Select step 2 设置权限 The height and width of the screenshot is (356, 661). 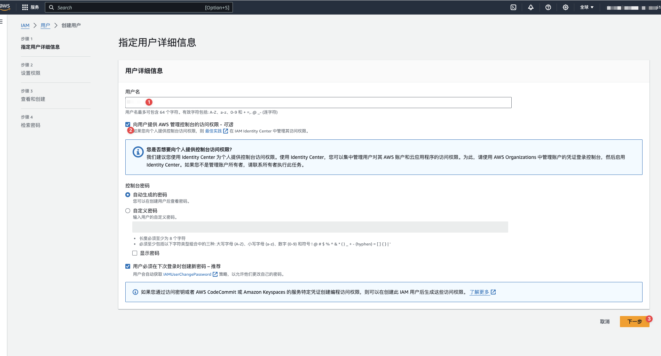tap(31, 73)
